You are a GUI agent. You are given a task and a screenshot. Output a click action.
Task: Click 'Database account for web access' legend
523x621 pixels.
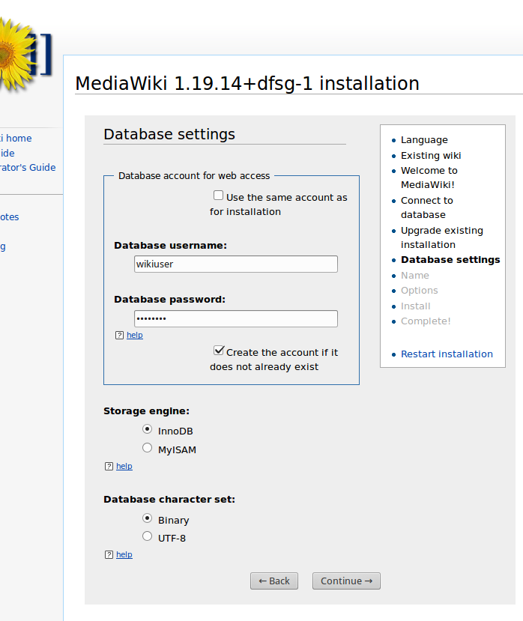point(194,176)
